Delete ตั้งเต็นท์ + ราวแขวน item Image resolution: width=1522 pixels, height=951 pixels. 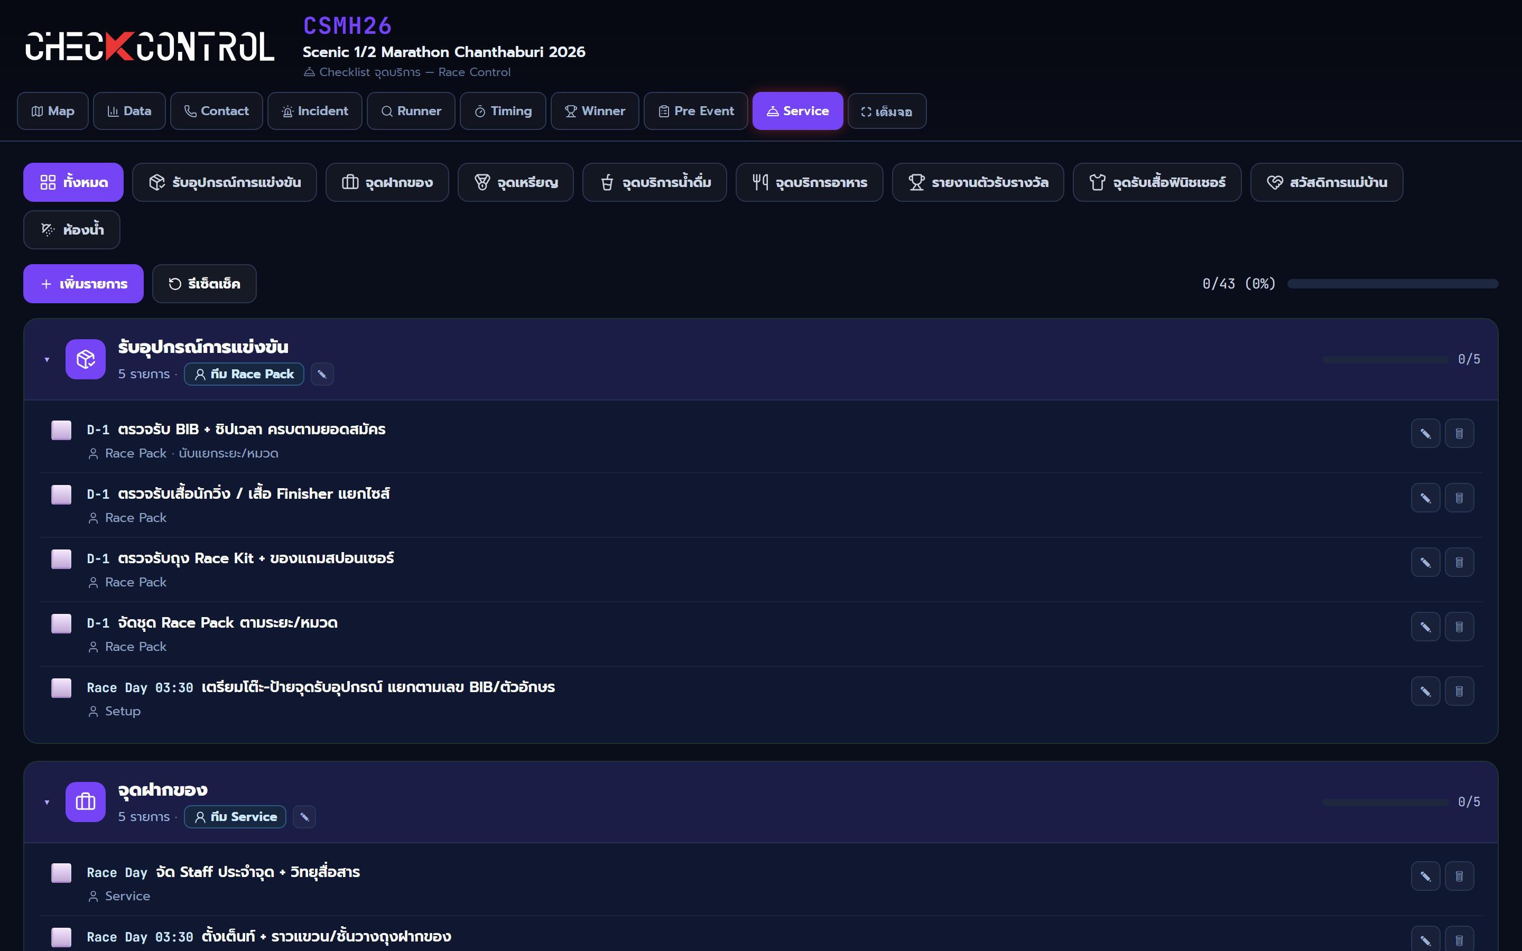coord(1459,939)
